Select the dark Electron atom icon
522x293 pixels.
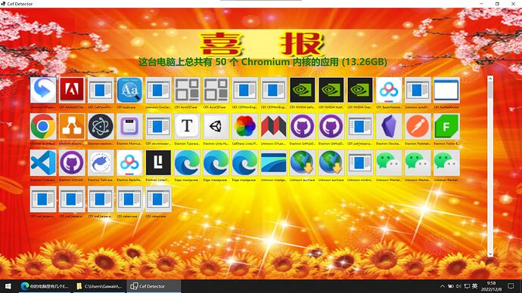101,126
